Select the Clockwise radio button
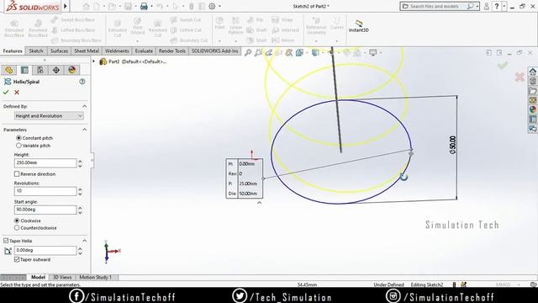The width and height of the screenshot is (538, 303). 17,221
